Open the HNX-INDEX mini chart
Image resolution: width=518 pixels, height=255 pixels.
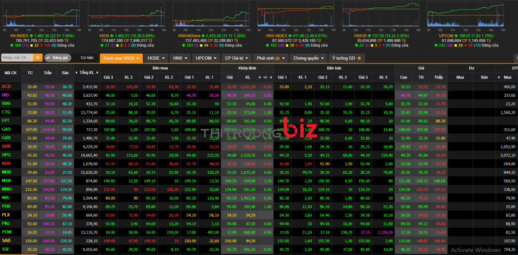pyautogui.click(x=296, y=15)
